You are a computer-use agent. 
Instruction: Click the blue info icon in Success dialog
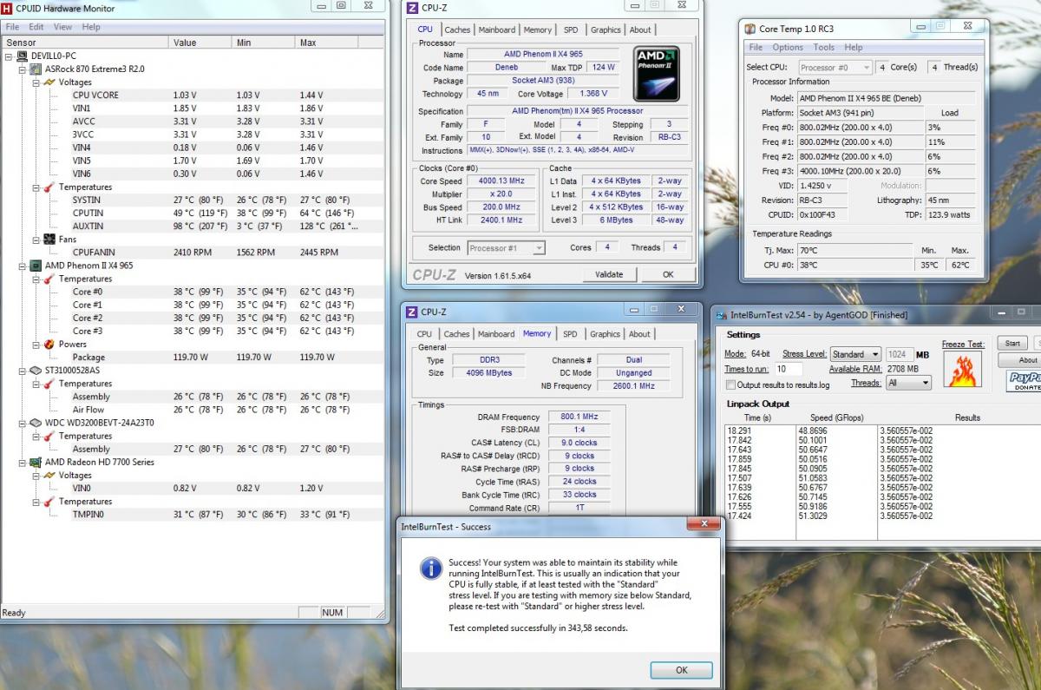430,568
